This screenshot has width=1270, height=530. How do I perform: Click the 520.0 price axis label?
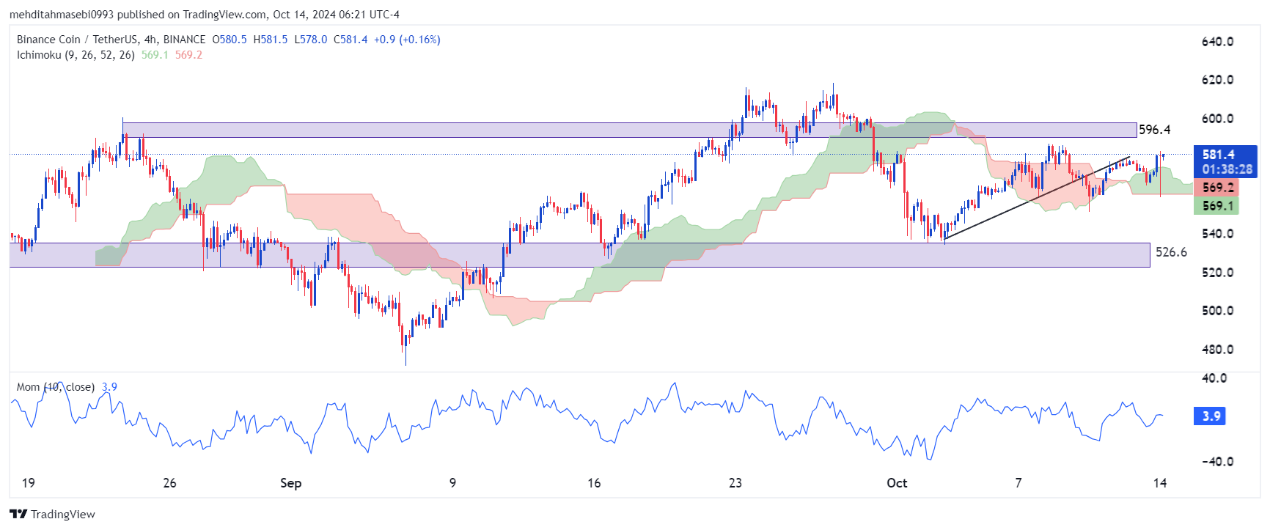tap(1217, 273)
